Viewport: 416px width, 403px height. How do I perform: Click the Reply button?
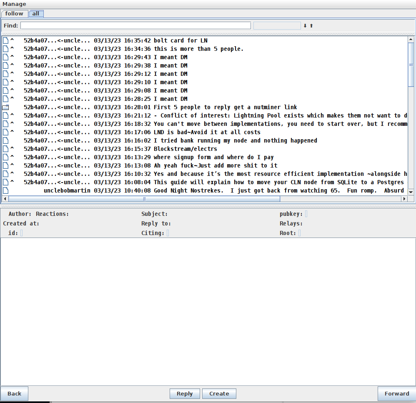(x=185, y=393)
